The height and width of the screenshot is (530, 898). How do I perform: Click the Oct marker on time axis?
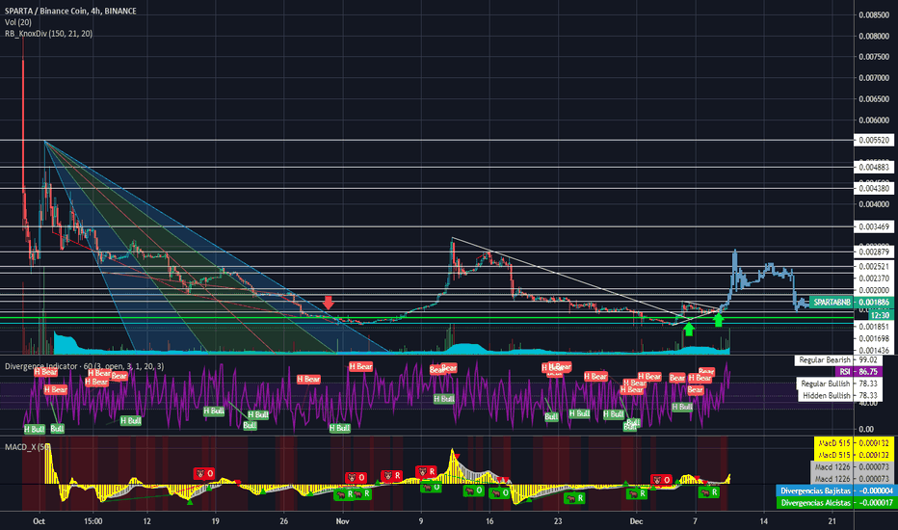pos(39,521)
